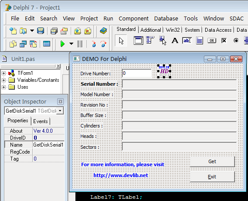The height and width of the screenshot is (201, 248).
Task: Expand the Uses tree node
Action: point(3,87)
